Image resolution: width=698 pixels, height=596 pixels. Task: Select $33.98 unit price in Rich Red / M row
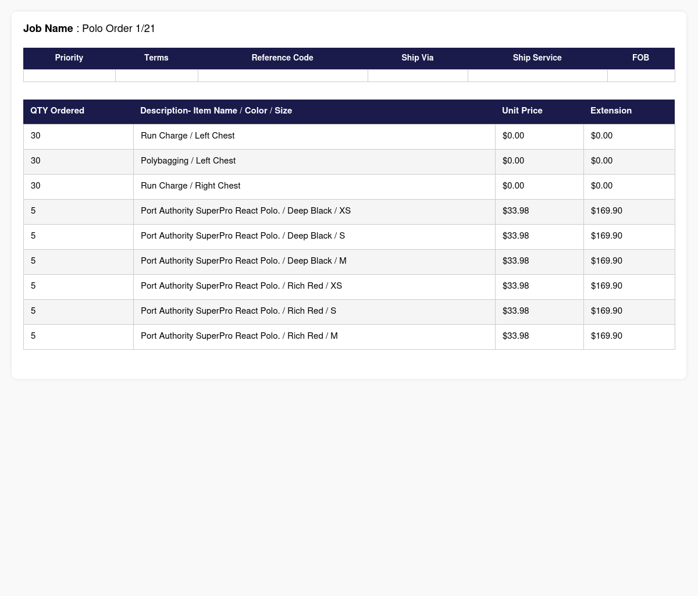(516, 336)
